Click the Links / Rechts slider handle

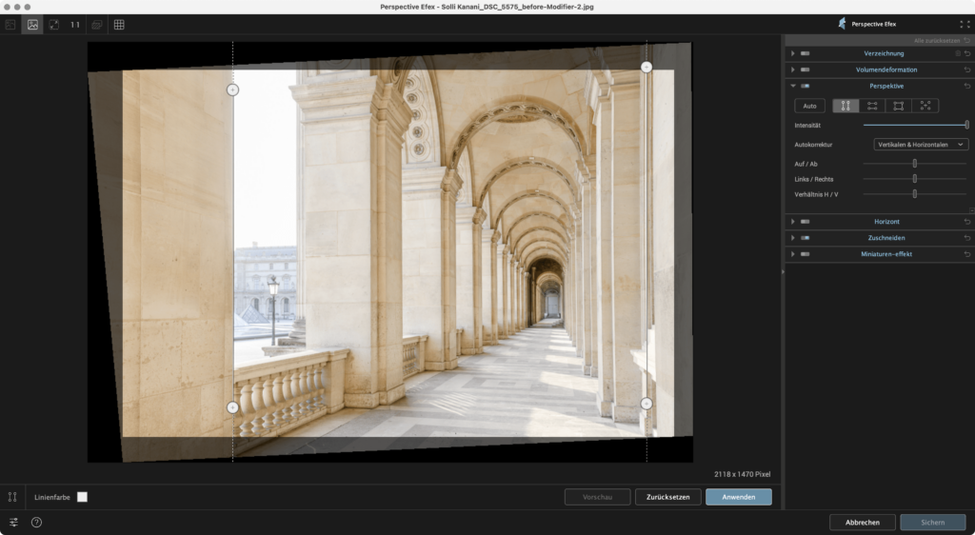tap(915, 179)
